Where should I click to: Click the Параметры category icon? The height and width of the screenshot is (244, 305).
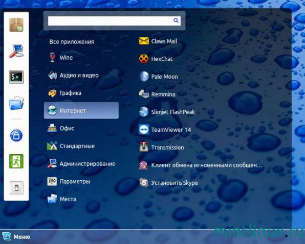[52, 181]
